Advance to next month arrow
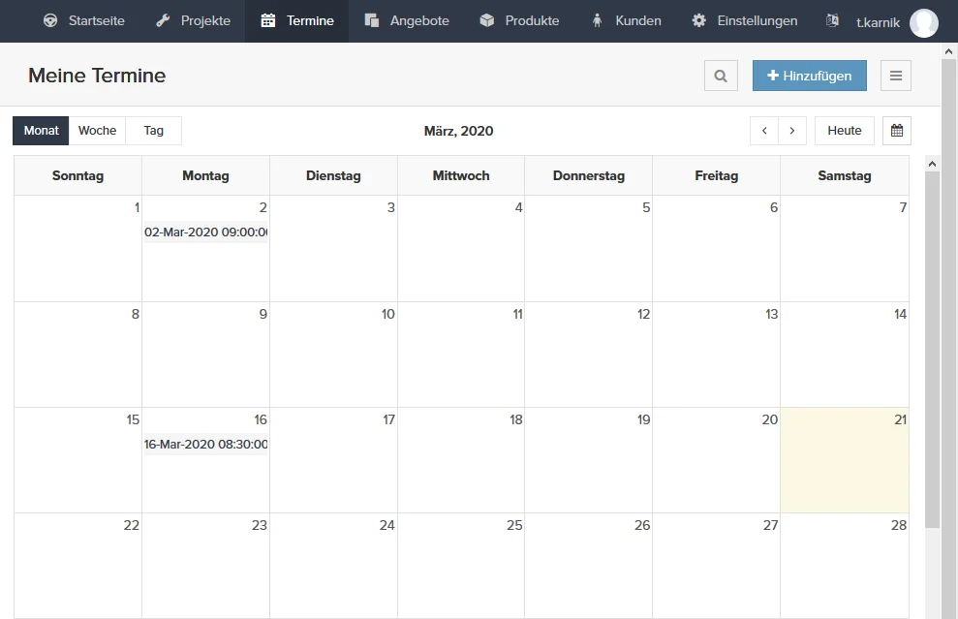 (x=792, y=131)
